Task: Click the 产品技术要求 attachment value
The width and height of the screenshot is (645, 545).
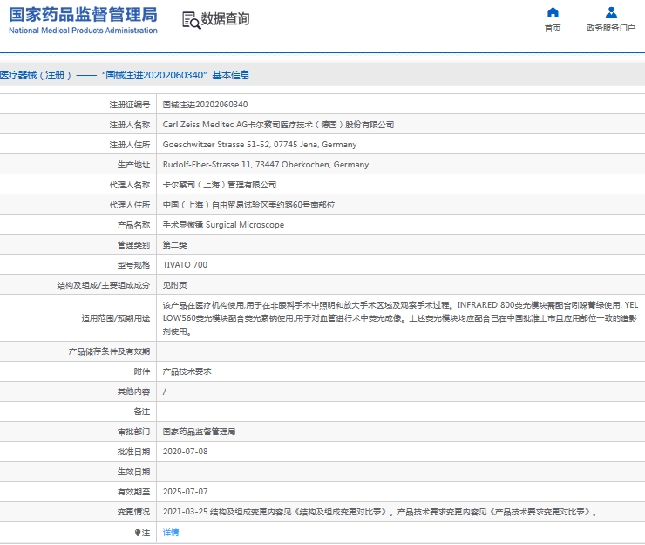Action: click(187, 371)
